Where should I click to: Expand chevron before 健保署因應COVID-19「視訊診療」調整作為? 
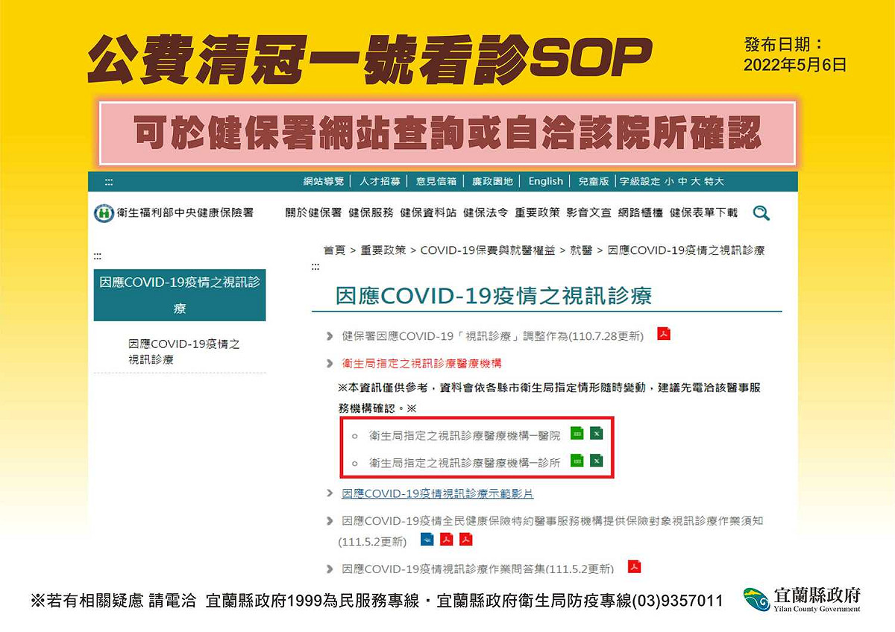330,337
